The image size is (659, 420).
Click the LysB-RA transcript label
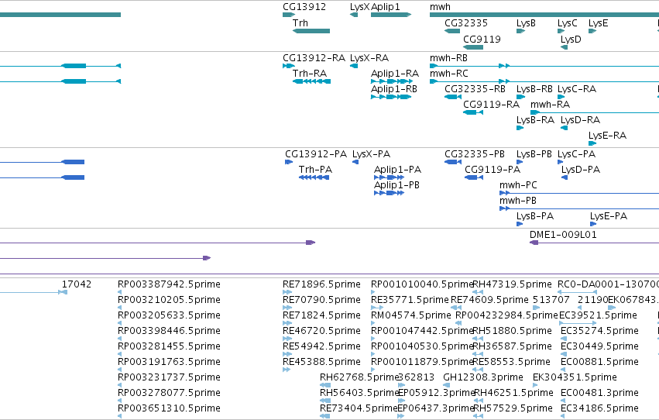[535, 120]
